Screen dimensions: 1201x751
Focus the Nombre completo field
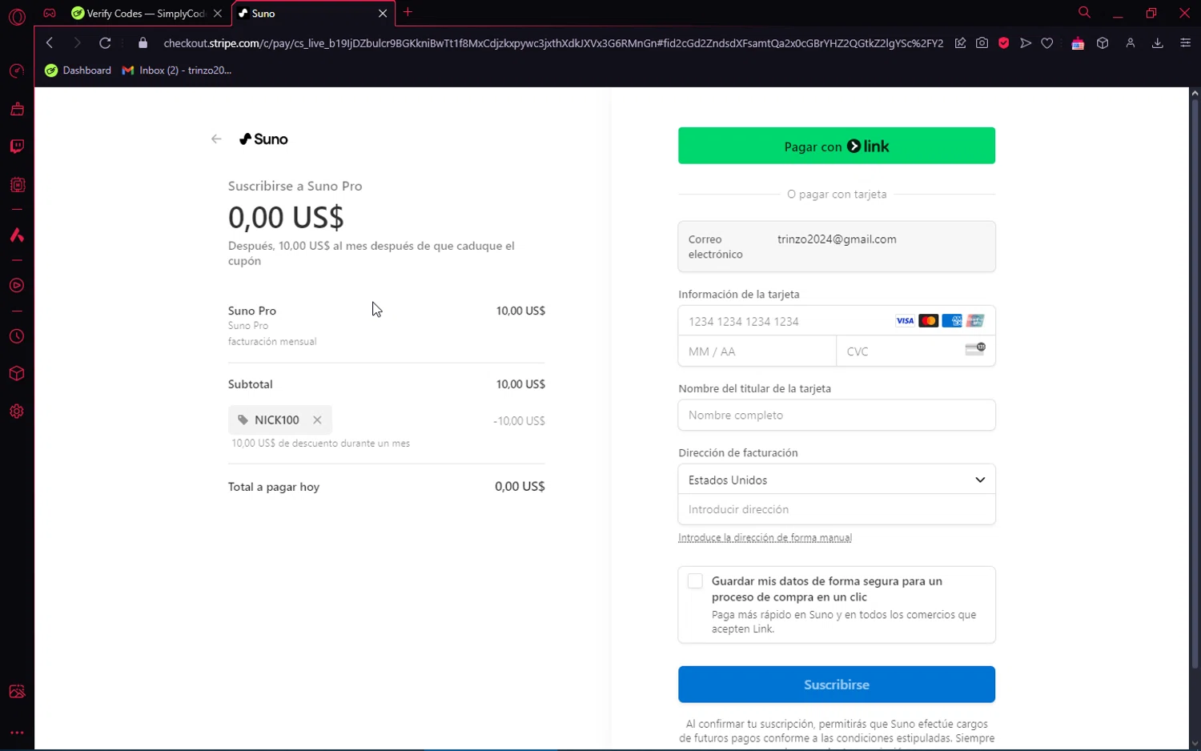[836, 415]
